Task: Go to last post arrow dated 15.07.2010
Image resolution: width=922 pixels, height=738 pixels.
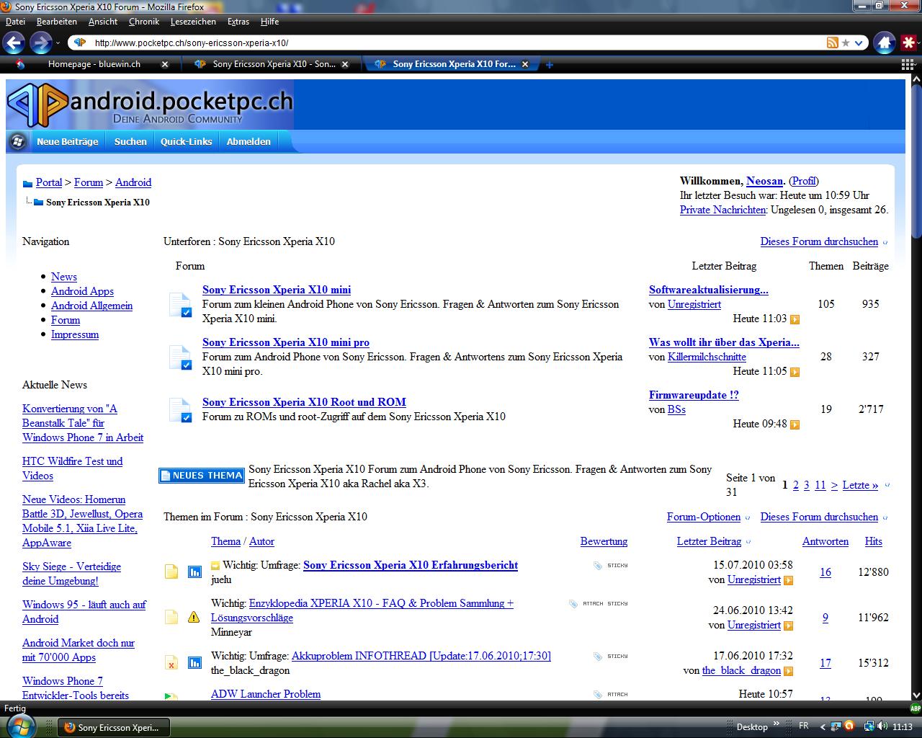Action: 789,580
